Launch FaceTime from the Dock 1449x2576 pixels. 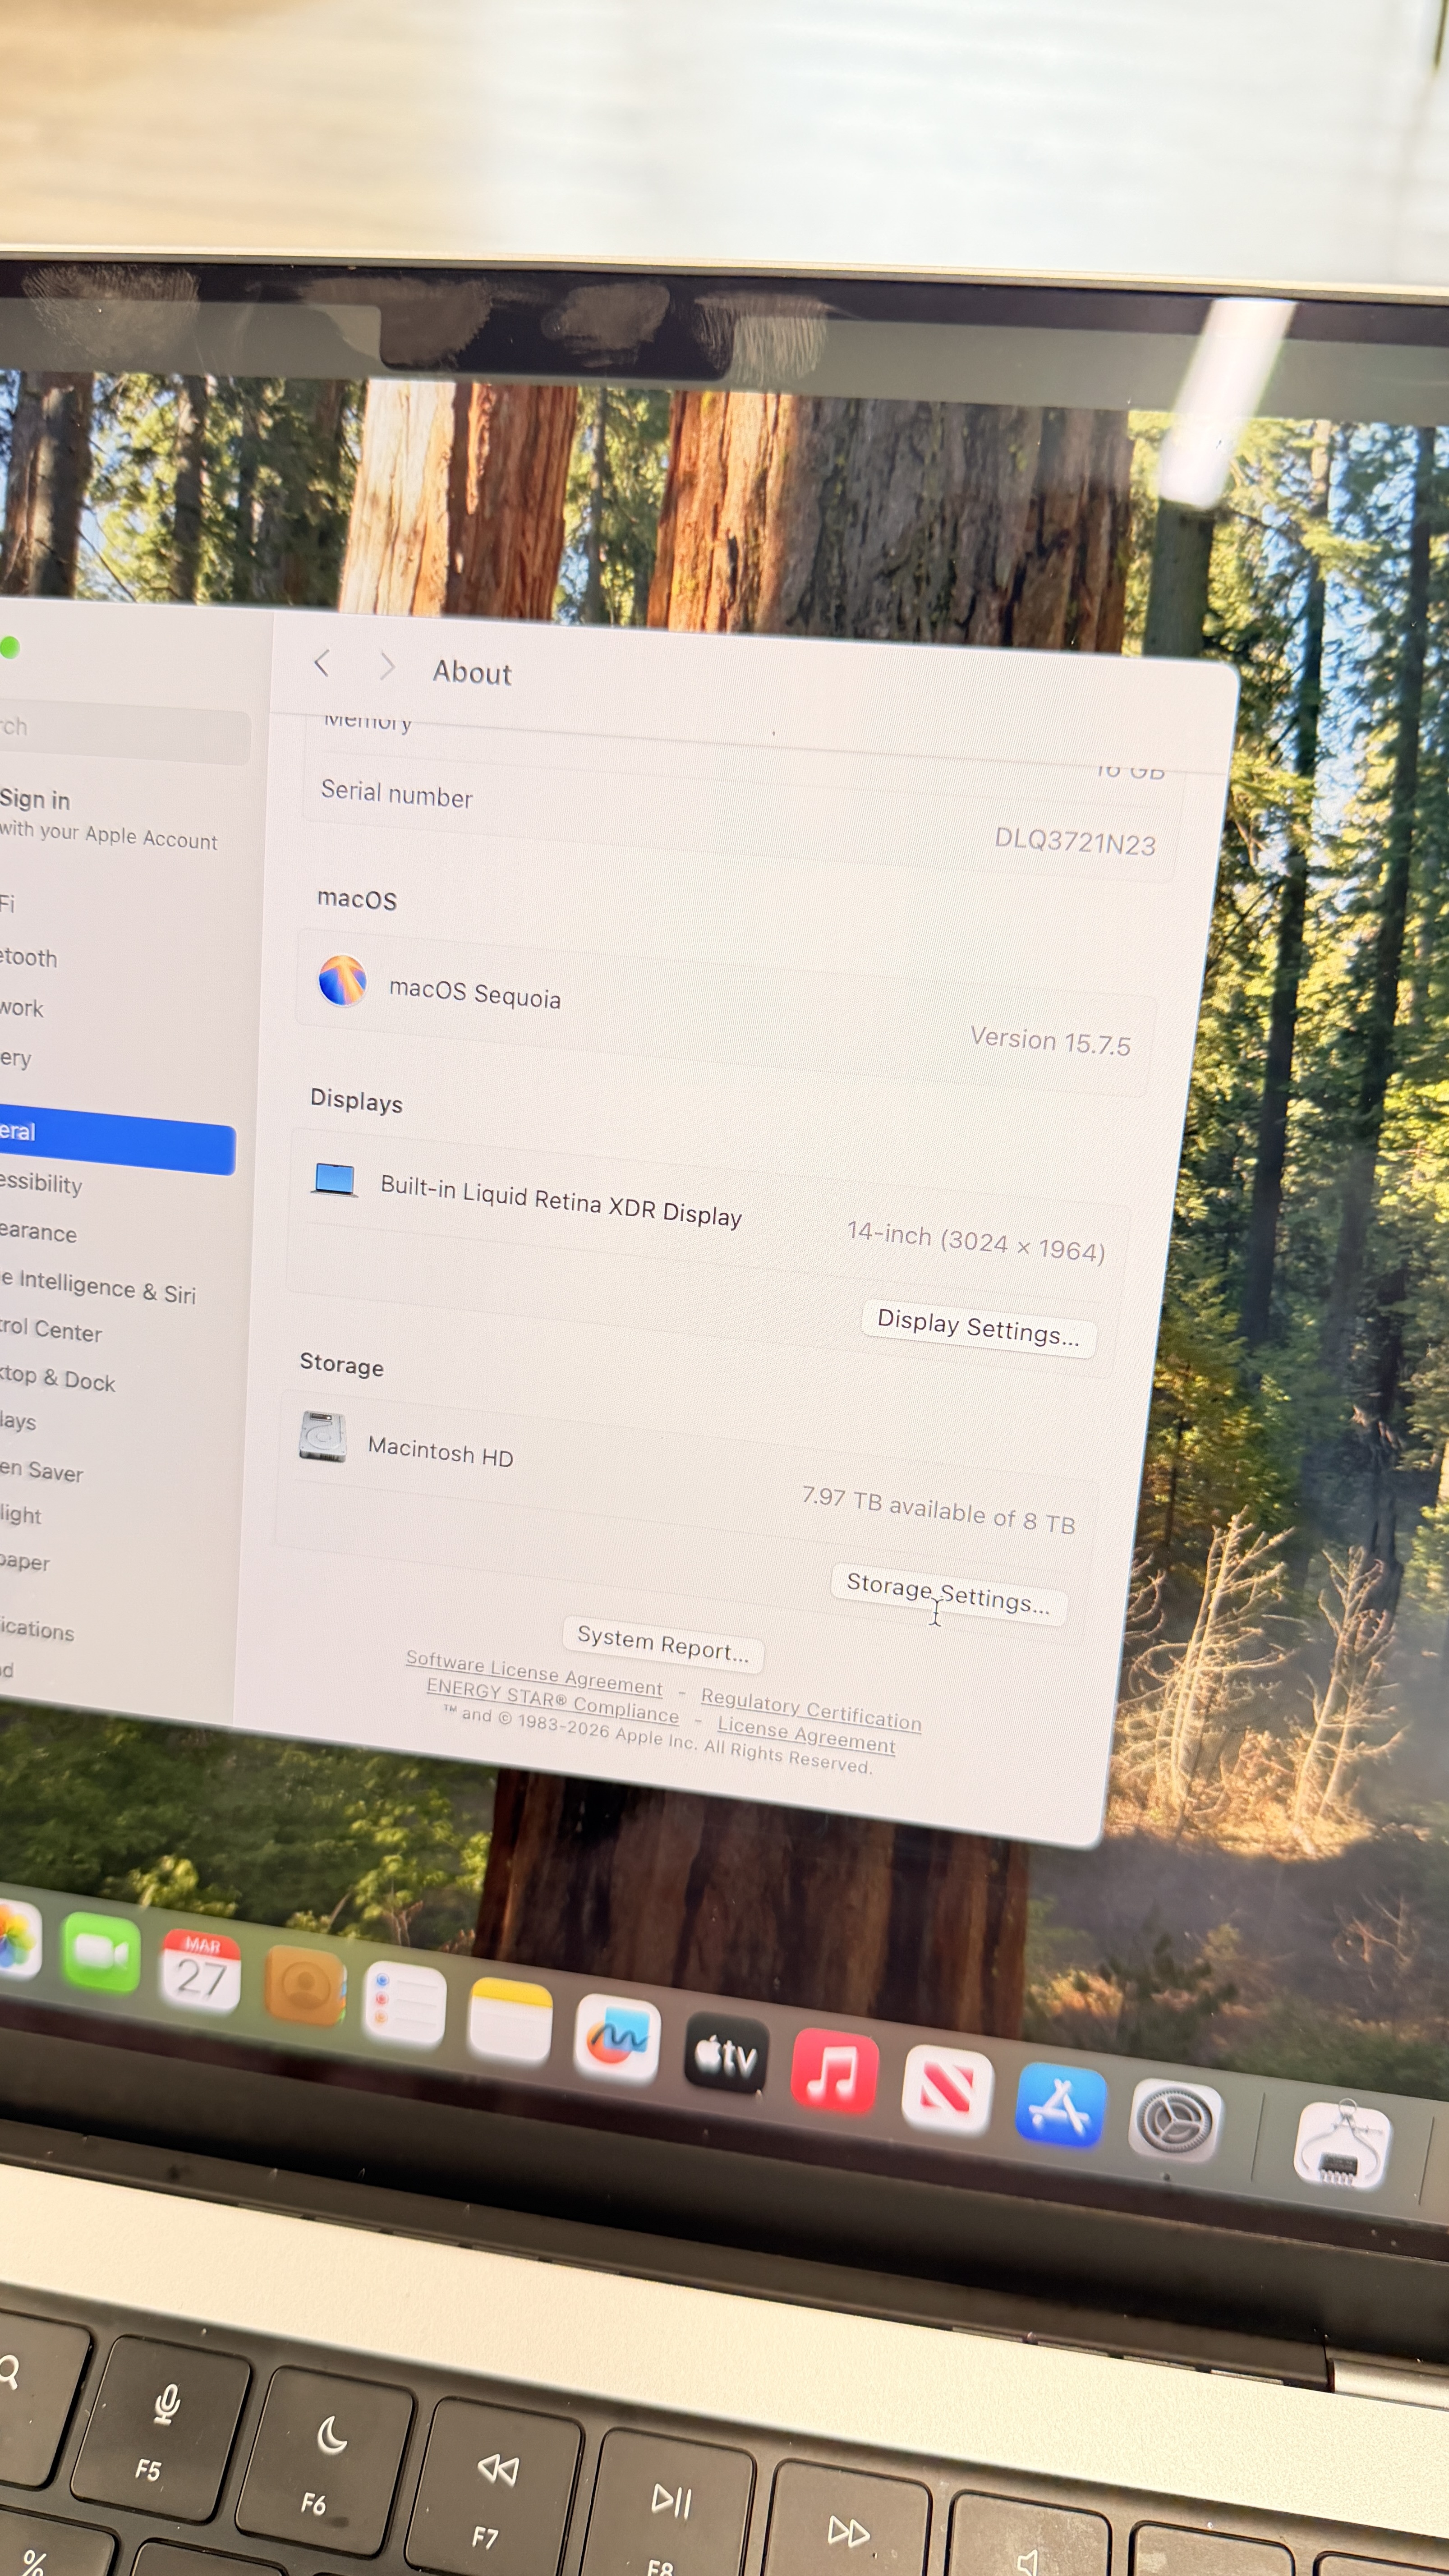pos(101,1953)
